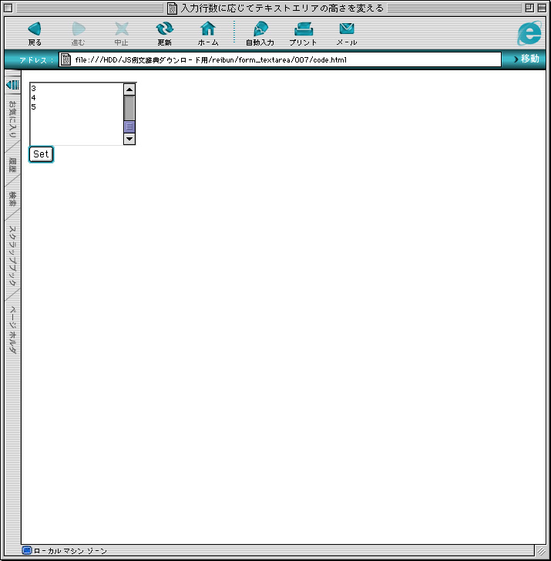Click the textarea scroll down arrow
The width and height of the screenshot is (551, 561).
pyautogui.click(x=129, y=139)
